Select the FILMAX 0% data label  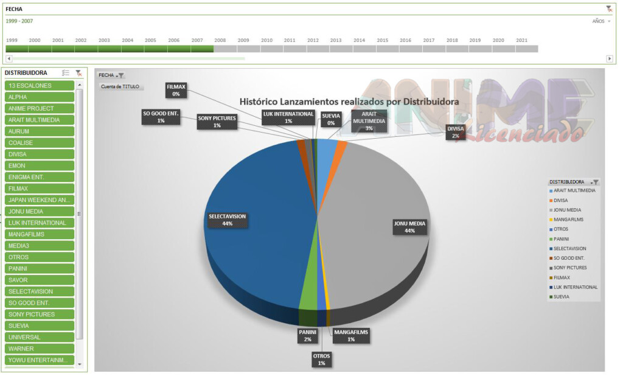tap(176, 90)
